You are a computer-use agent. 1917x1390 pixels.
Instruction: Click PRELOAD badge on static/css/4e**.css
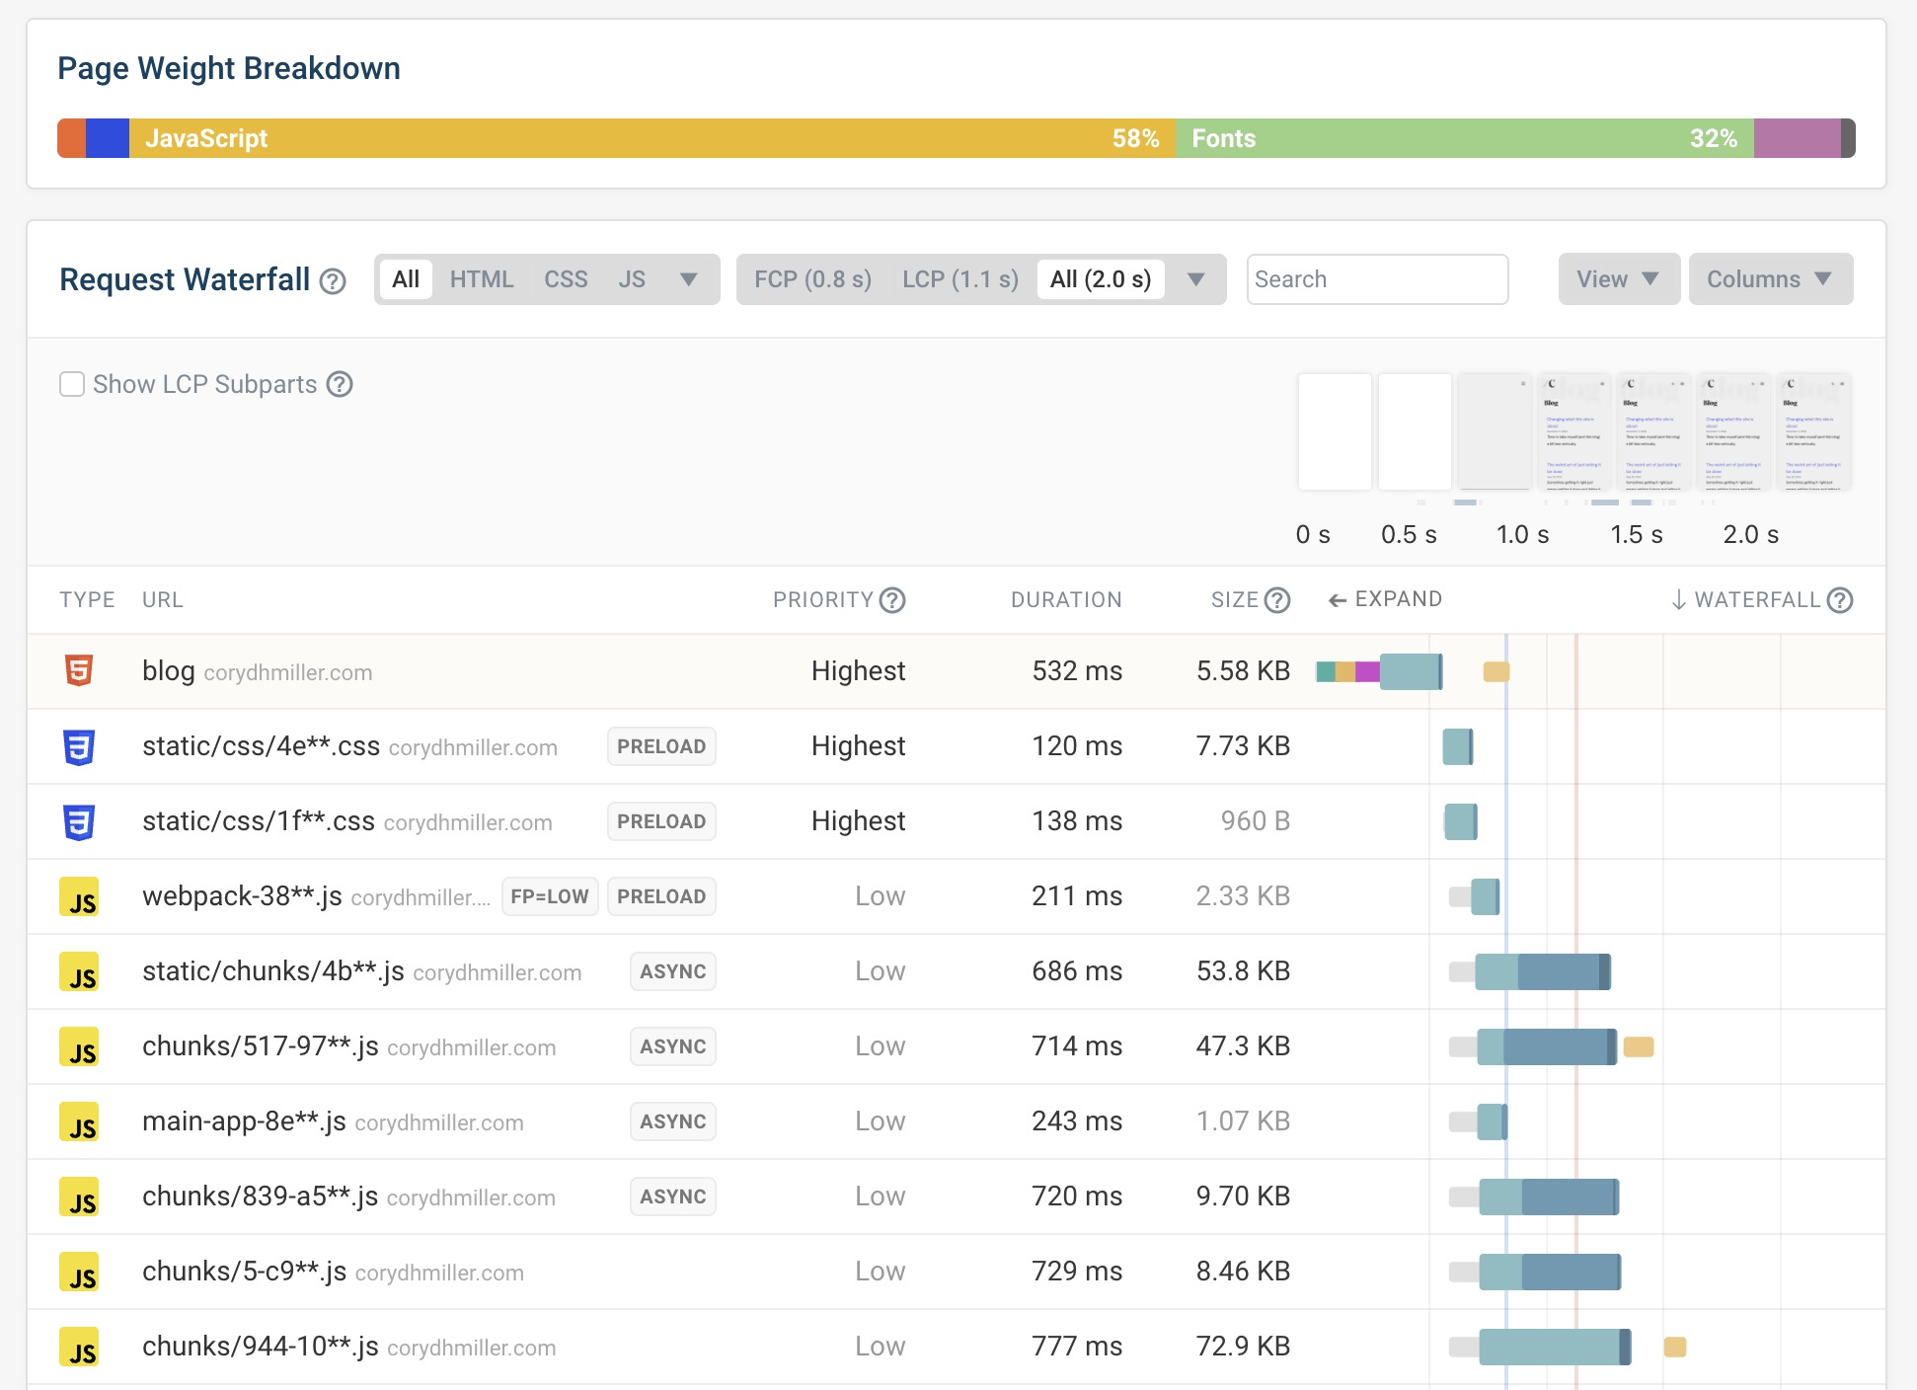(x=661, y=746)
